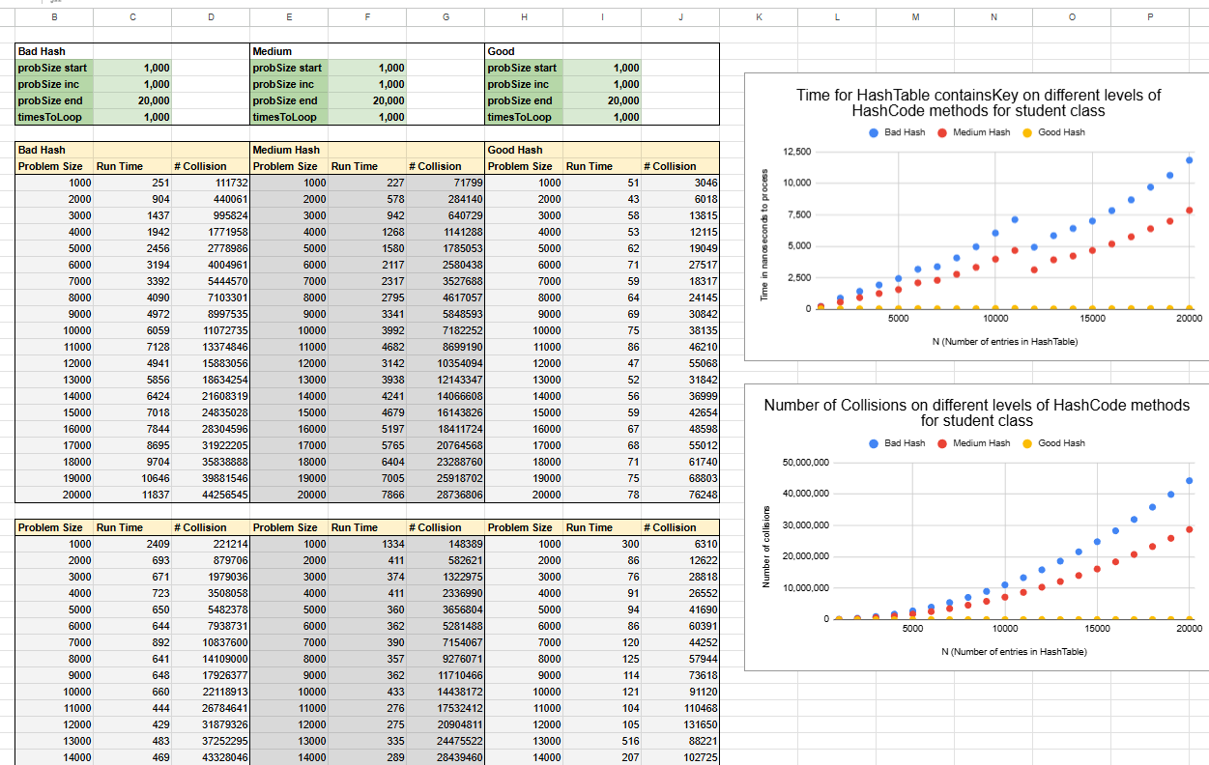This screenshot has width=1209, height=765.
Task: Select cell with run time 11837
Action: pyautogui.click(x=132, y=495)
